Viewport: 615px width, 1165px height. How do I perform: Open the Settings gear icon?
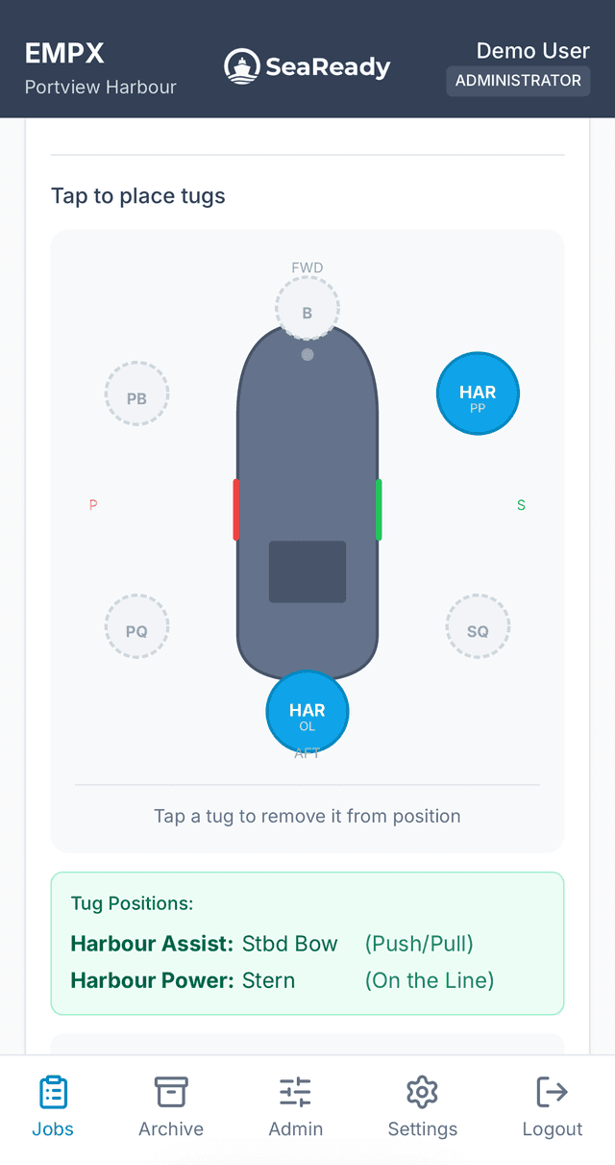click(x=422, y=1091)
